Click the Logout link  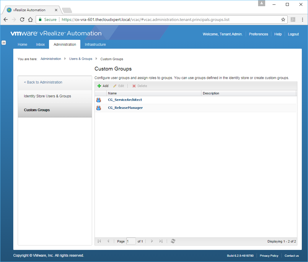(x=293, y=34)
